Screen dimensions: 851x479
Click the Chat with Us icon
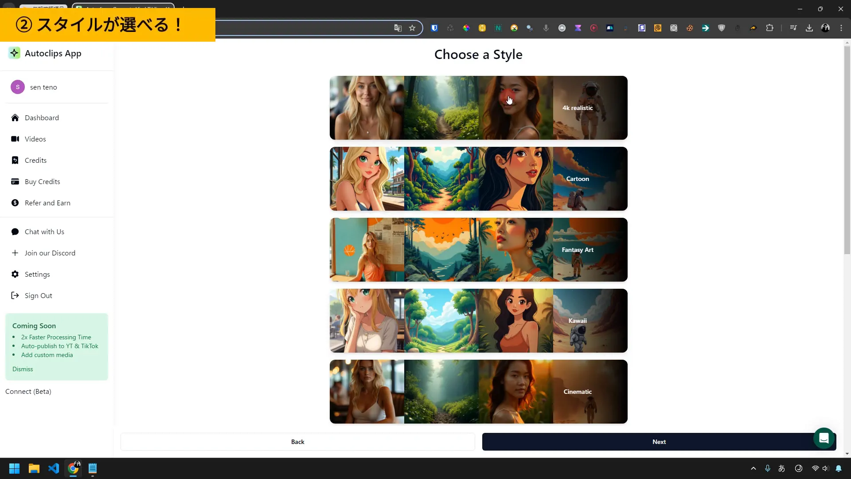tap(15, 231)
